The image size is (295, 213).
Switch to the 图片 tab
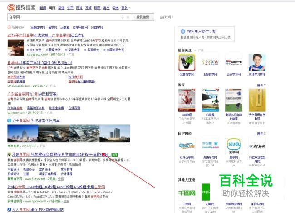coord(79,8)
